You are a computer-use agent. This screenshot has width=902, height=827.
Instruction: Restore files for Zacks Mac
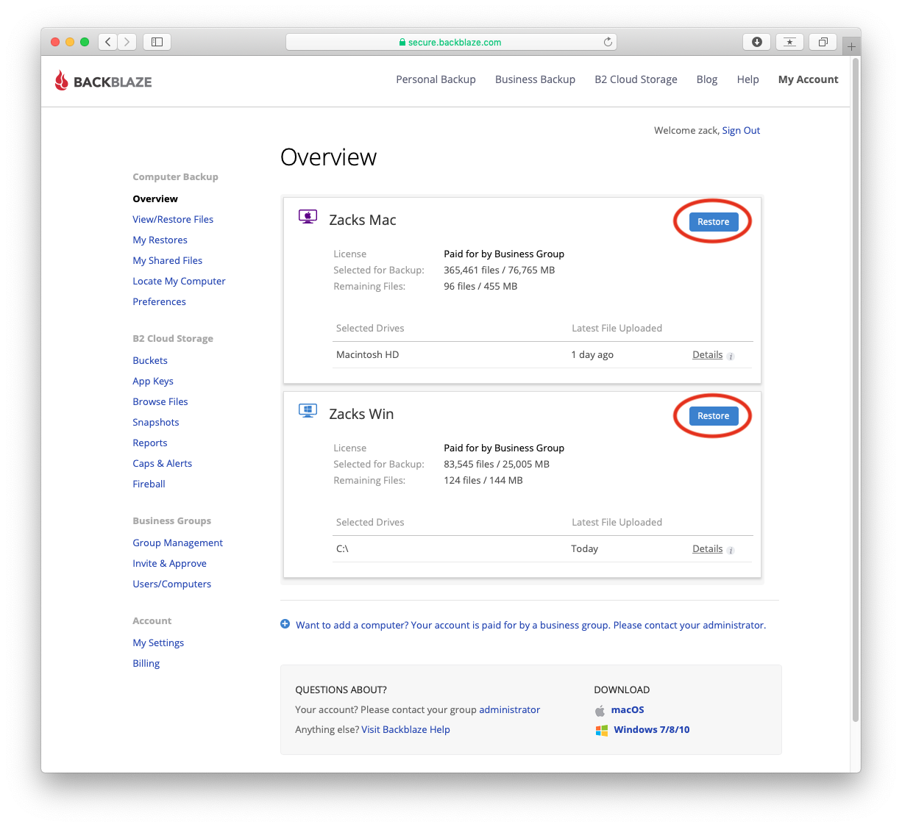[x=713, y=221]
